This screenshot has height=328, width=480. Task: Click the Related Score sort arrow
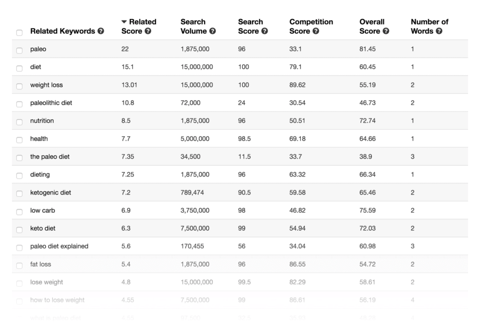pos(124,22)
